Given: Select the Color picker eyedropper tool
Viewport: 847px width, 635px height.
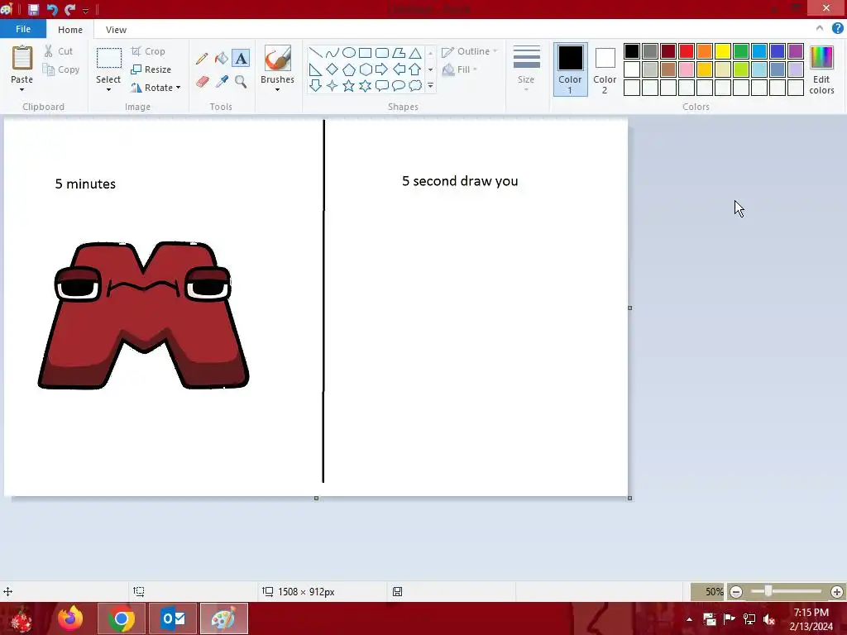Looking at the screenshot, I should [222, 82].
